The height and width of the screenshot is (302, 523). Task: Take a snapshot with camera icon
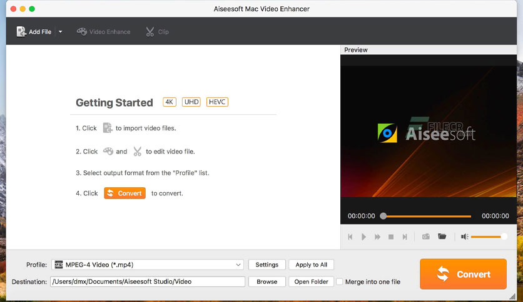point(426,236)
